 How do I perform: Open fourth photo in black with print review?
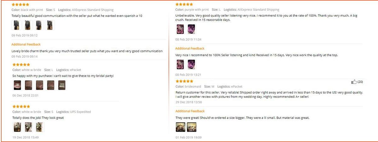[x=50, y=25]
